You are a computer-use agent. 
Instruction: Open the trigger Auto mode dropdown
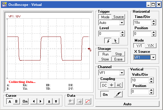click(x=122, y=22)
